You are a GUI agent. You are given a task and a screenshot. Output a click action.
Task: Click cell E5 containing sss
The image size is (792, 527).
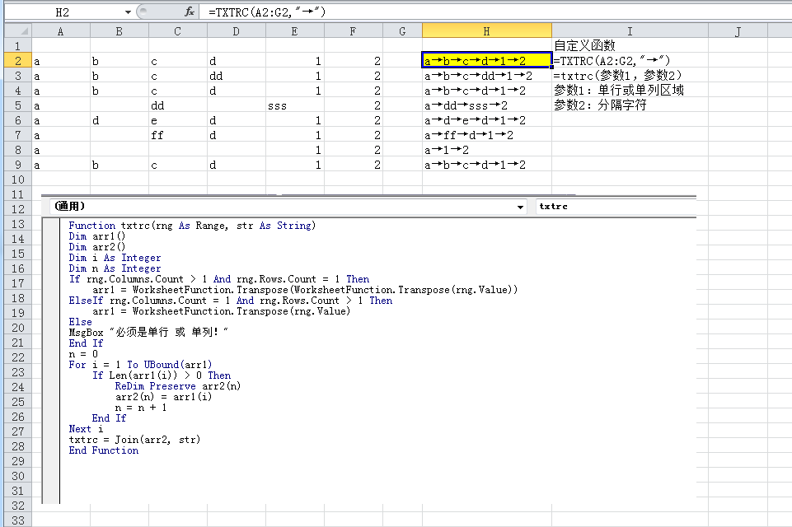click(x=295, y=105)
